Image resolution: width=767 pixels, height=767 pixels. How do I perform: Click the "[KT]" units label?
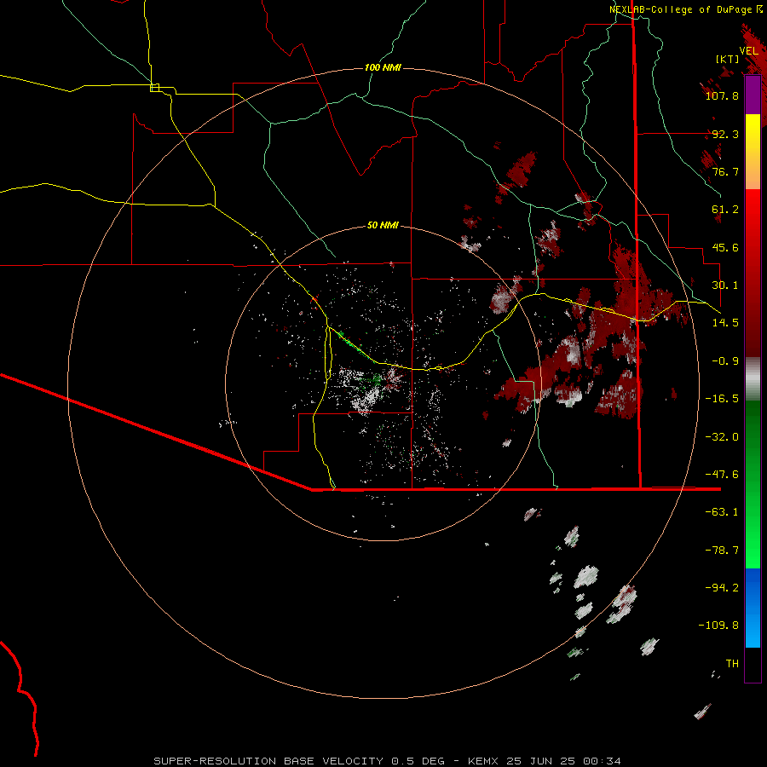click(728, 59)
